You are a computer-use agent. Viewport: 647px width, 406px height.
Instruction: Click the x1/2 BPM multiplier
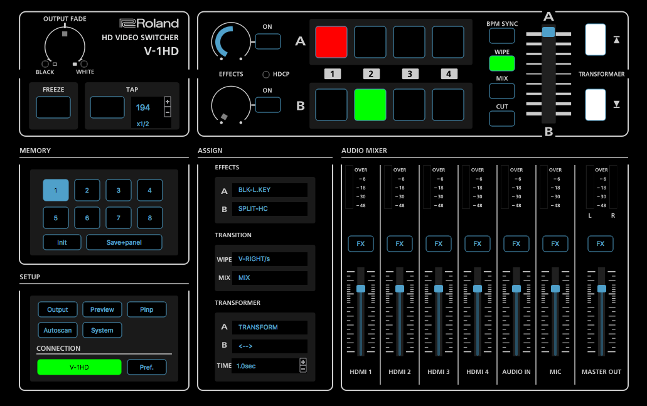143,124
